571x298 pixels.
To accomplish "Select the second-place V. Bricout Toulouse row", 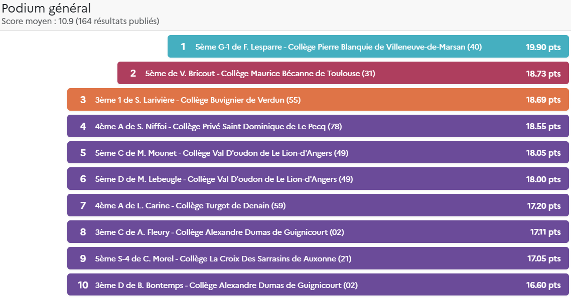I will (343, 73).
